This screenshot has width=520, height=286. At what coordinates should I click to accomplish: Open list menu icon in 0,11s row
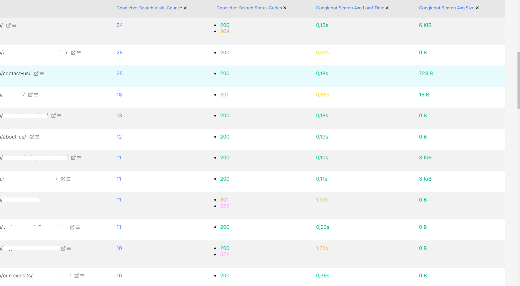pyautogui.click(x=68, y=179)
